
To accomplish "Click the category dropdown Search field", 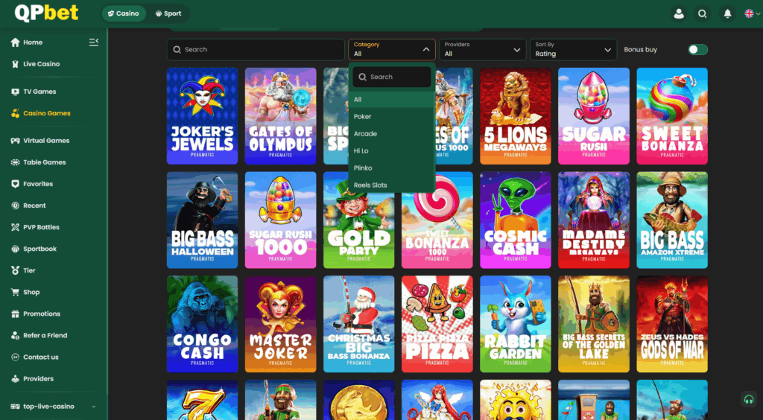I will tap(392, 77).
